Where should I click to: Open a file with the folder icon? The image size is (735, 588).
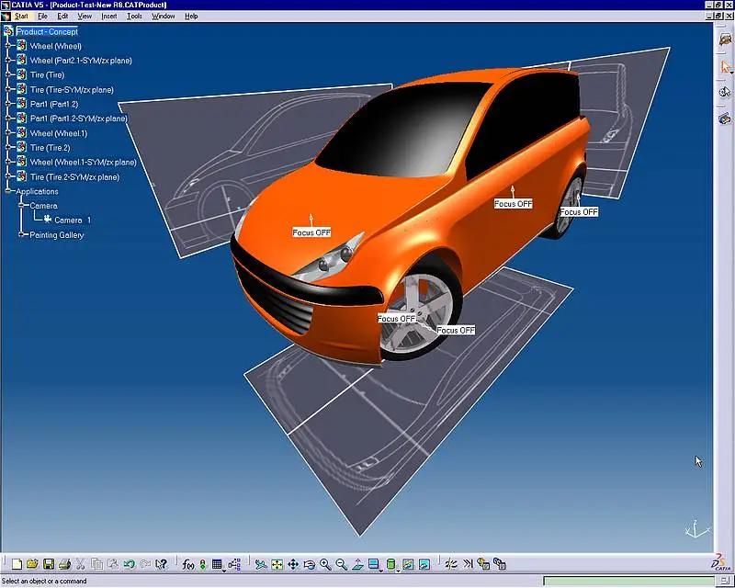32,564
